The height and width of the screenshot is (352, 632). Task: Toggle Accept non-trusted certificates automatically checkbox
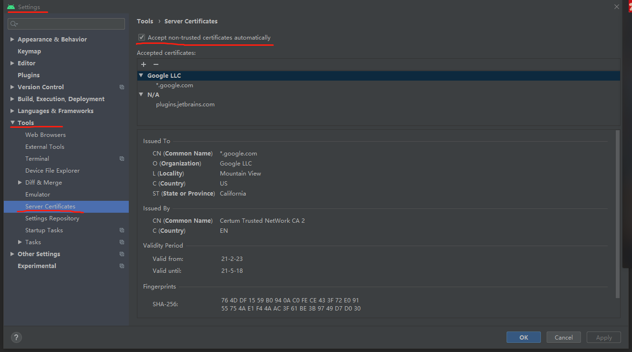(x=142, y=37)
